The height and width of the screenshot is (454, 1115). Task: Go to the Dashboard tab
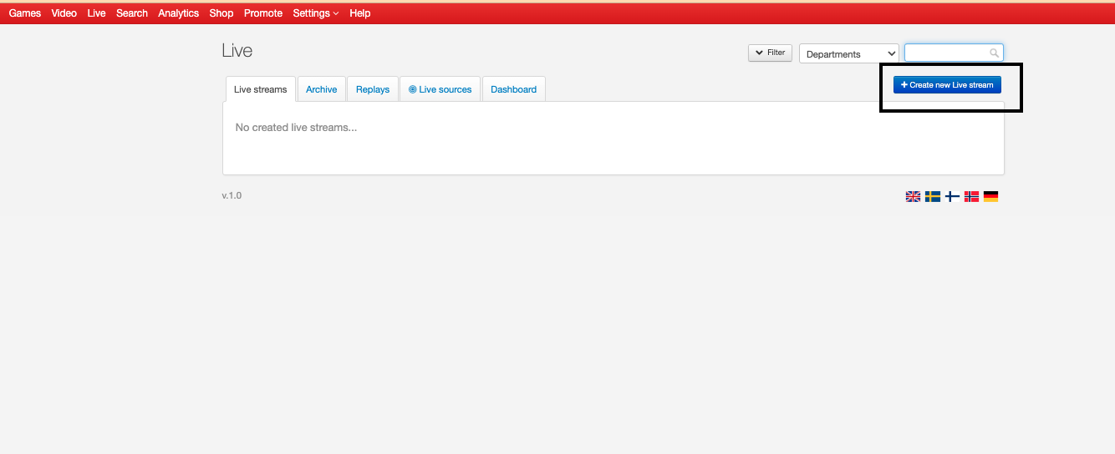[513, 89]
